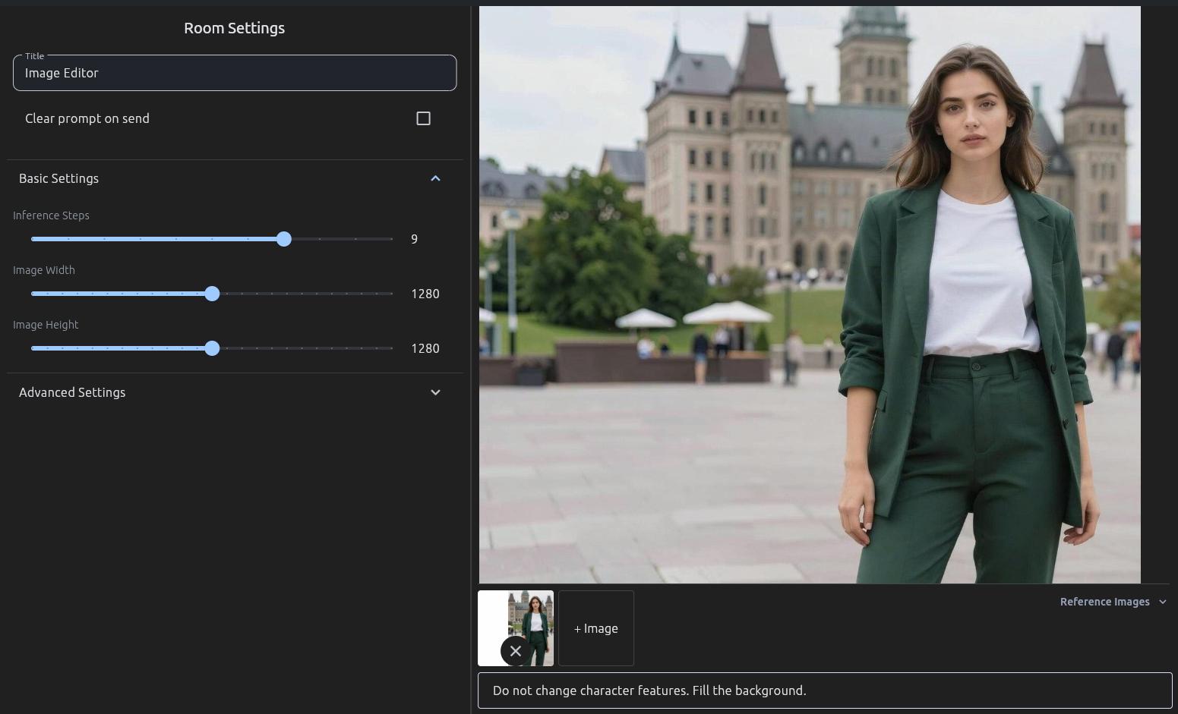Enable the Clear prompt on send checkbox
The height and width of the screenshot is (714, 1178).
[423, 118]
